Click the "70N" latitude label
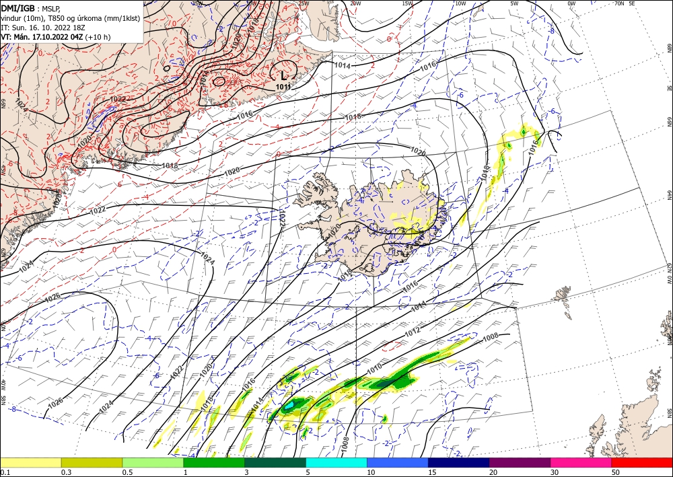 click(x=619, y=3)
